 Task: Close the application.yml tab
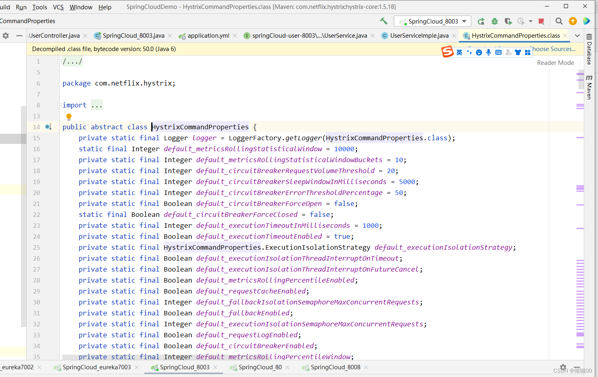point(235,36)
